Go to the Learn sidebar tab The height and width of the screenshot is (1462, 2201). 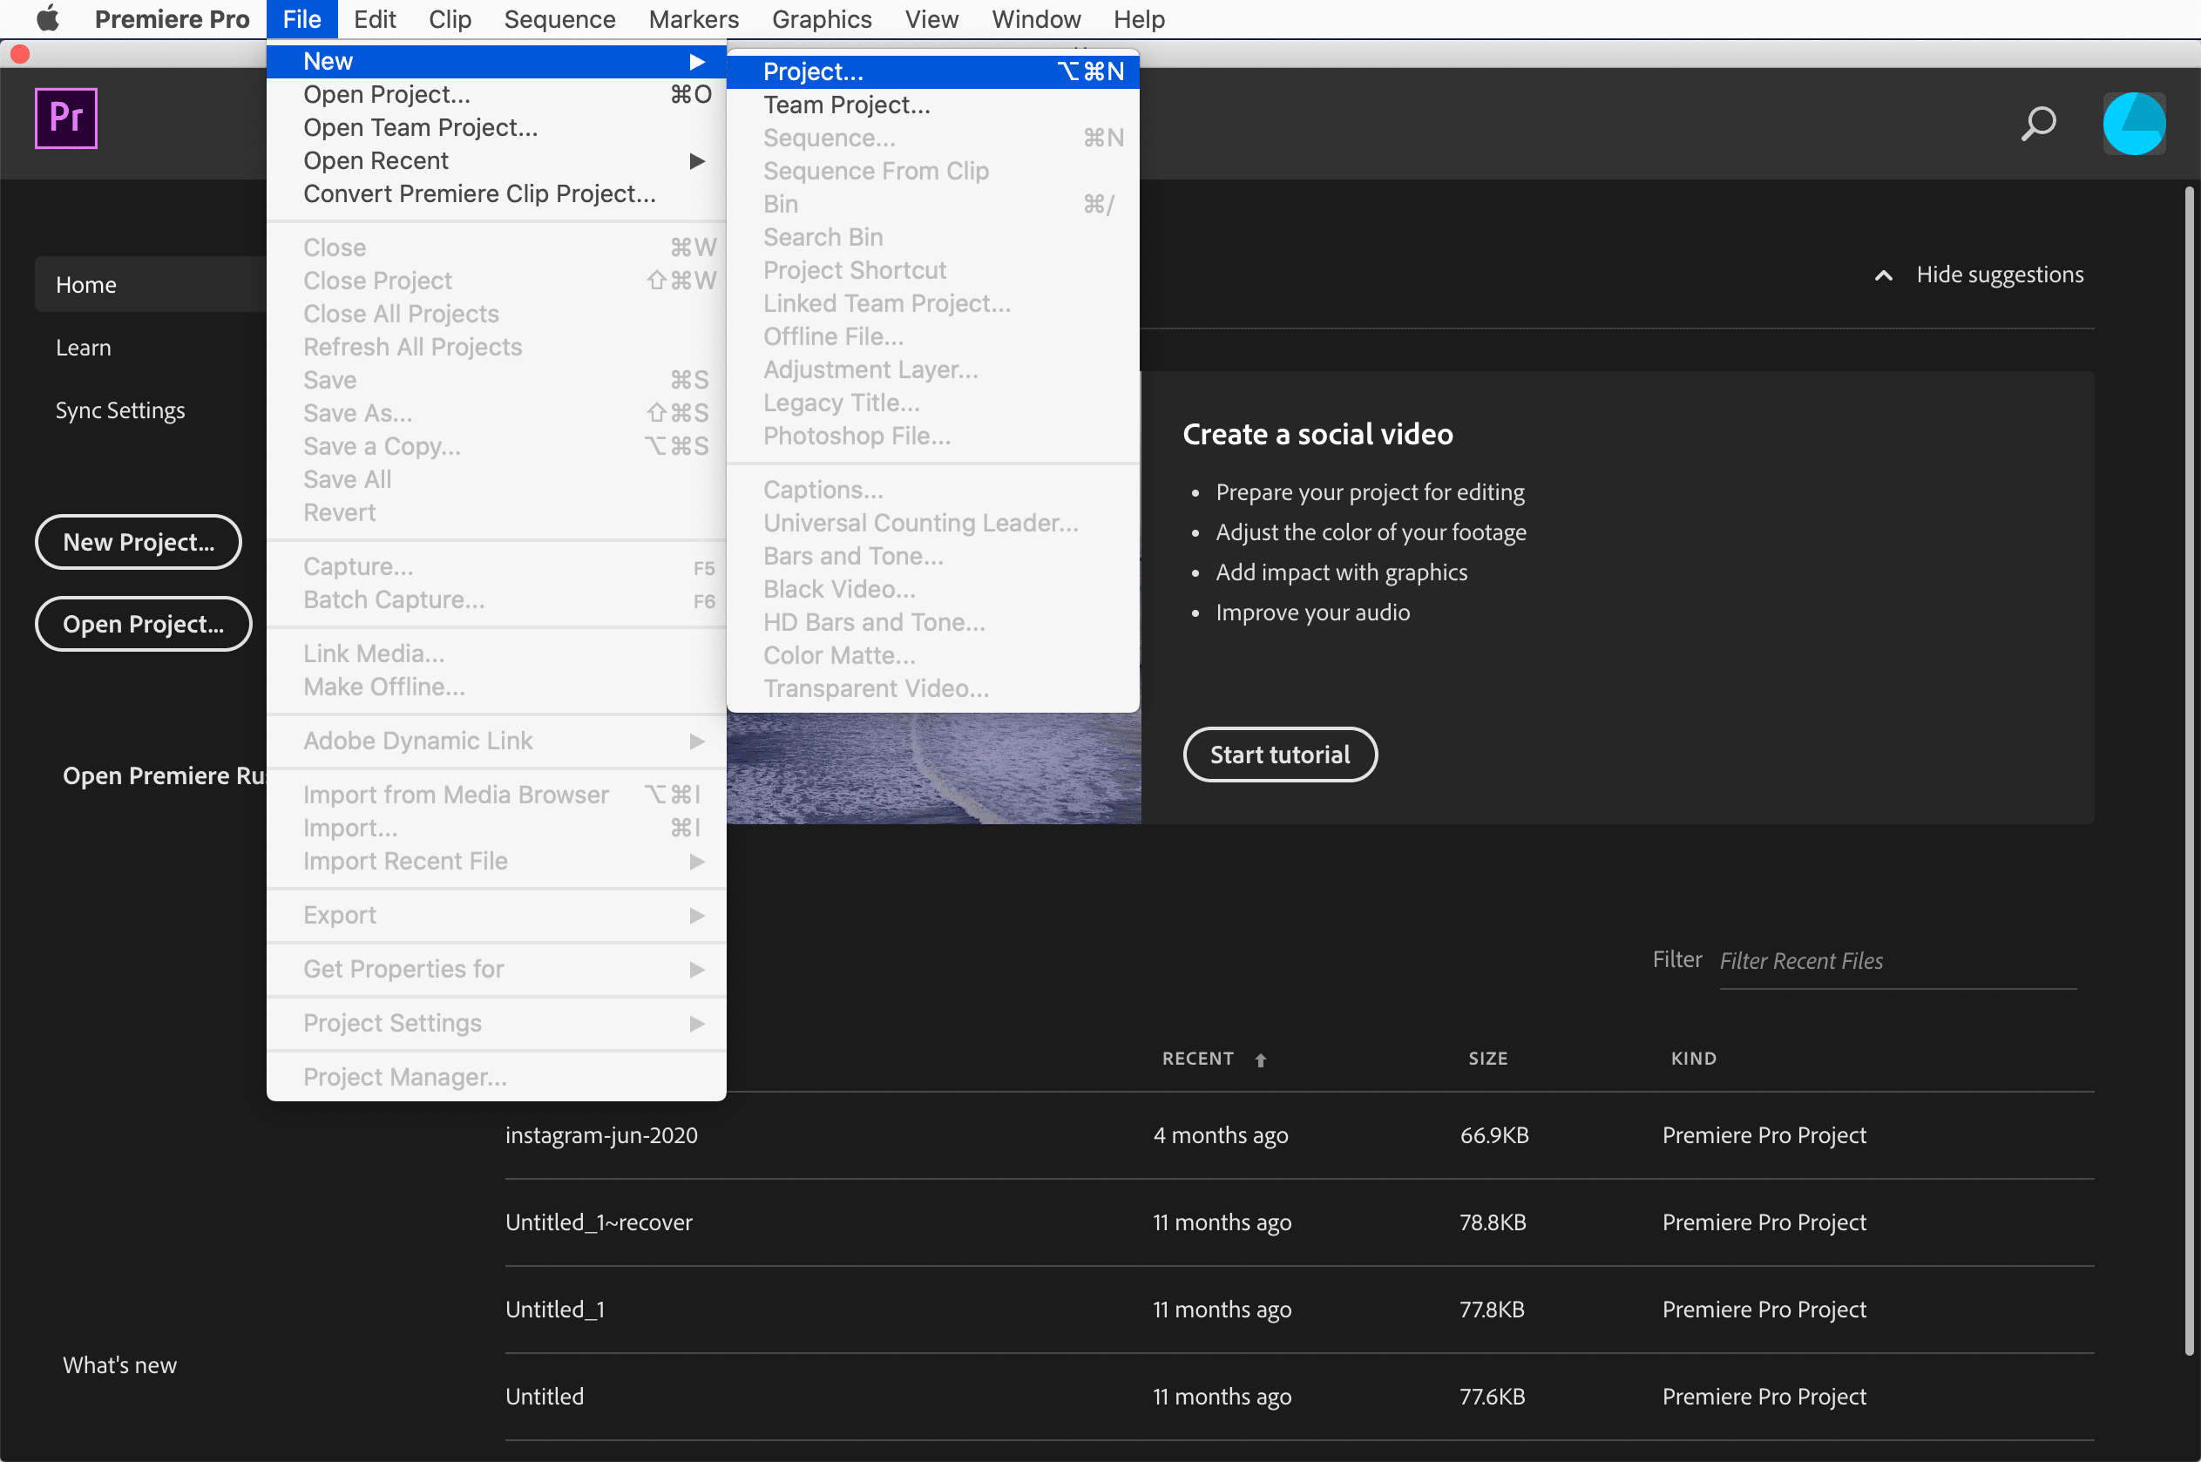coord(83,348)
